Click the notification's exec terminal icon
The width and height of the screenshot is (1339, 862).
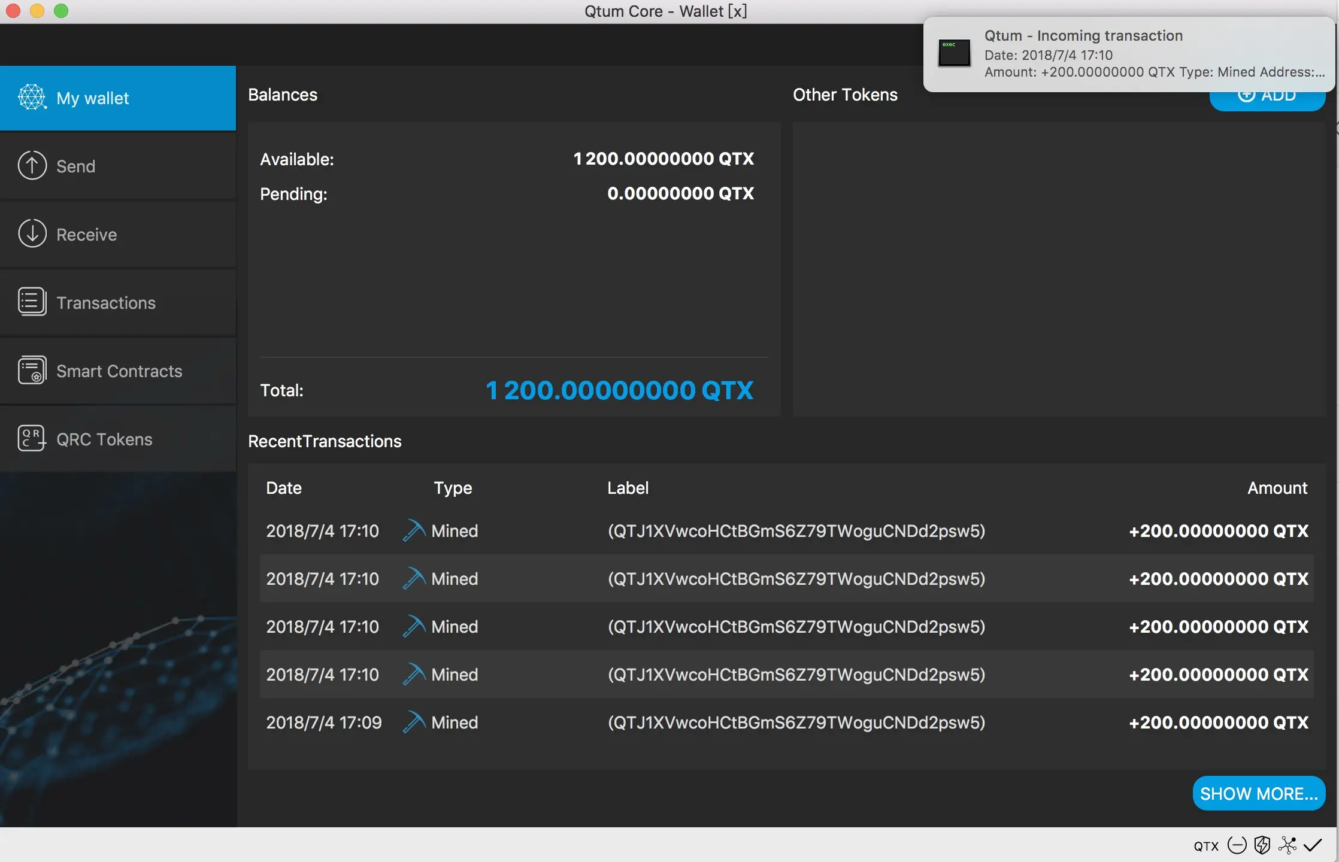(x=954, y=54)
